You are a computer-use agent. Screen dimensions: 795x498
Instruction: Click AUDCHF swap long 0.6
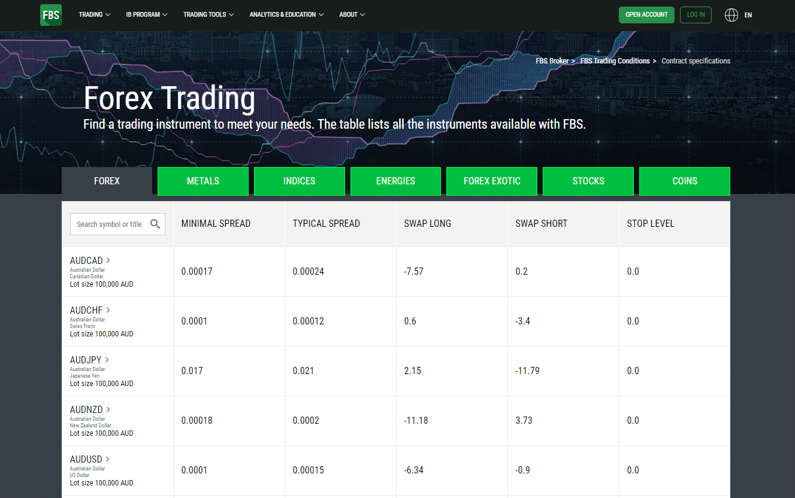(x=410, y=321)
